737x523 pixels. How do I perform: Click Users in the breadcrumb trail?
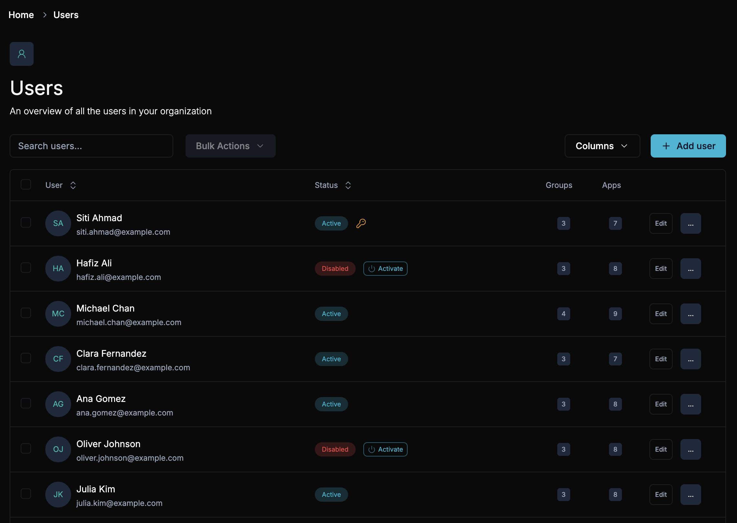pos(66,15)
